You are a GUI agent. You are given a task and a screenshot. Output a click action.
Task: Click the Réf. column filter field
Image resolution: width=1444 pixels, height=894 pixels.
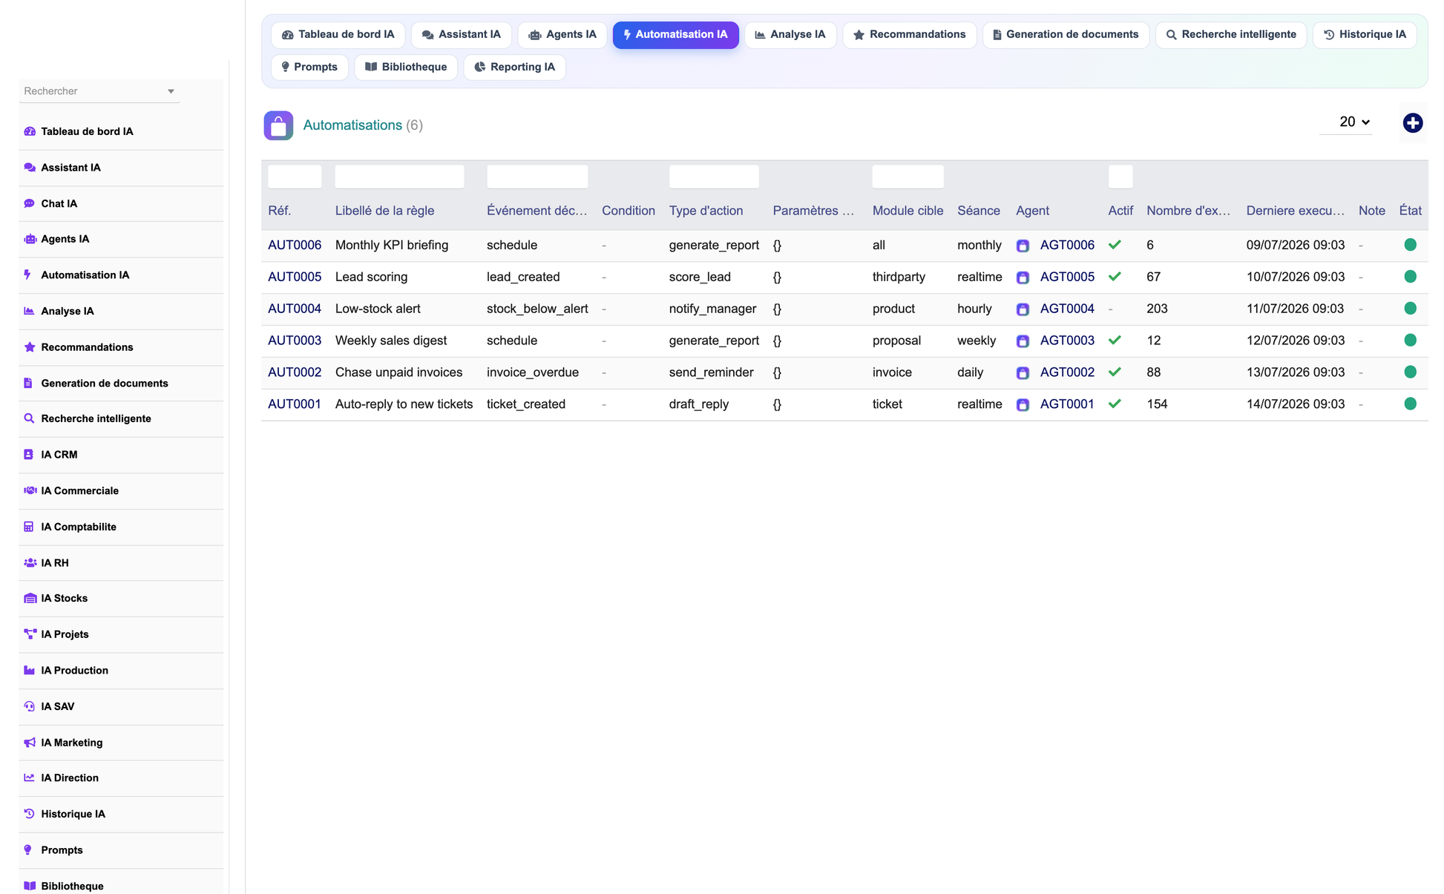295,177
